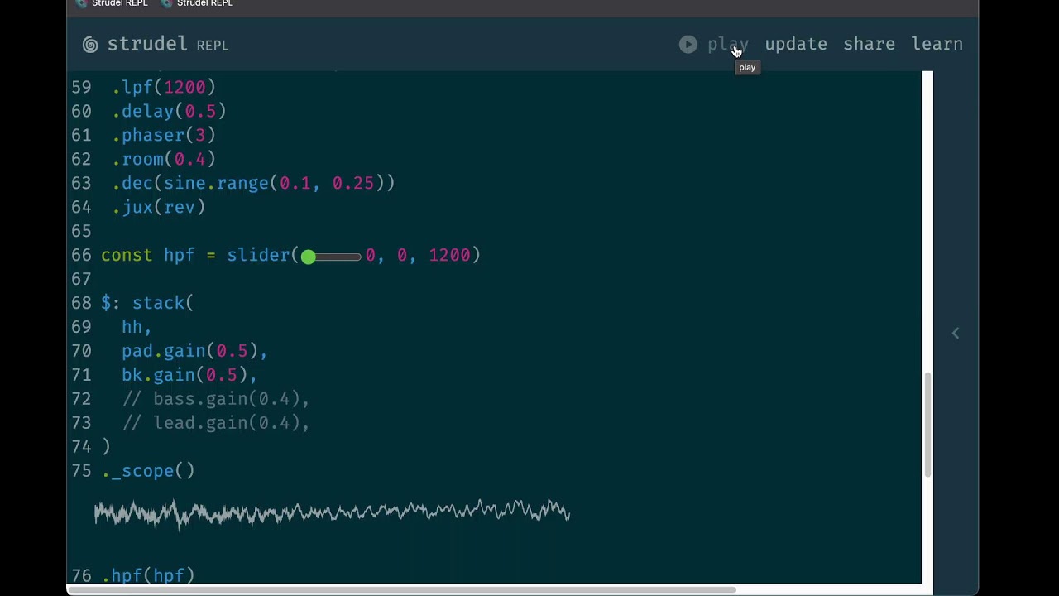Click on ".room(0.4)" code text

coord(164,159)
